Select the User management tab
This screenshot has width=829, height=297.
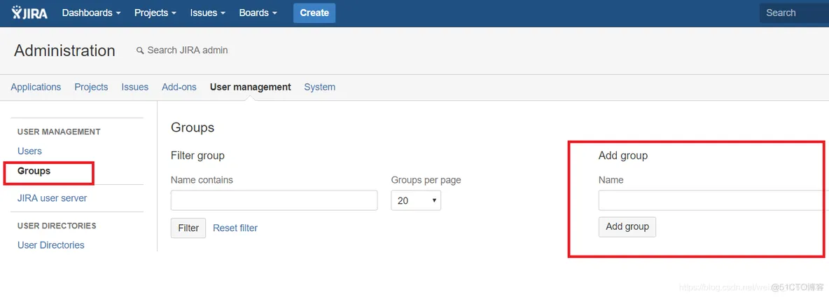pos(250,87)
